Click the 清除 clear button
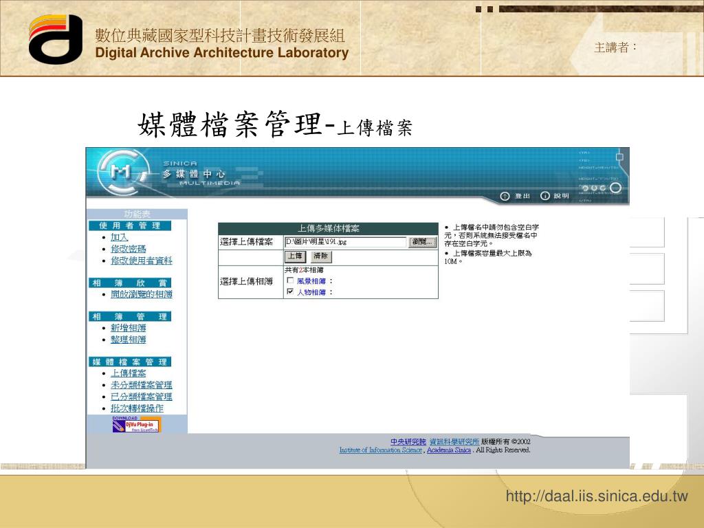704x528 pixels. tap(321, 256)
